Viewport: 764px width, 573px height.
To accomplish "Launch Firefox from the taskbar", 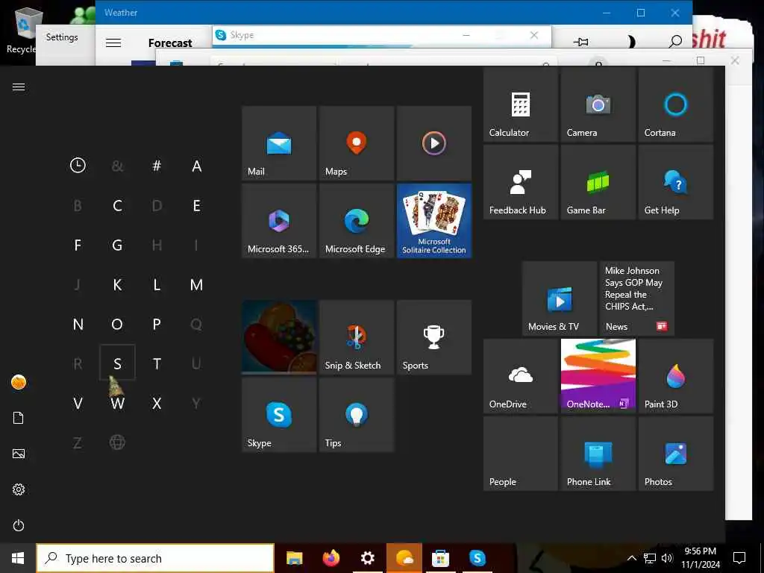I will 331,558.
